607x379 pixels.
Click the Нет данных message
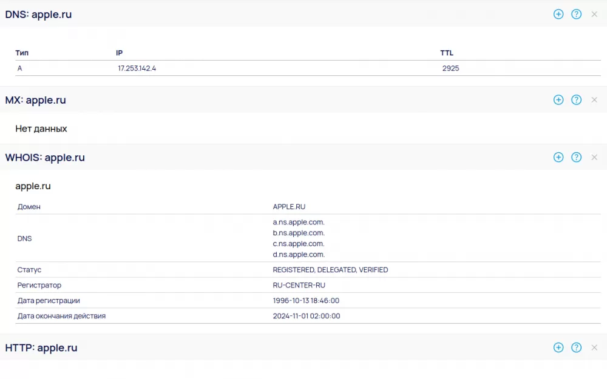point(41,129)
